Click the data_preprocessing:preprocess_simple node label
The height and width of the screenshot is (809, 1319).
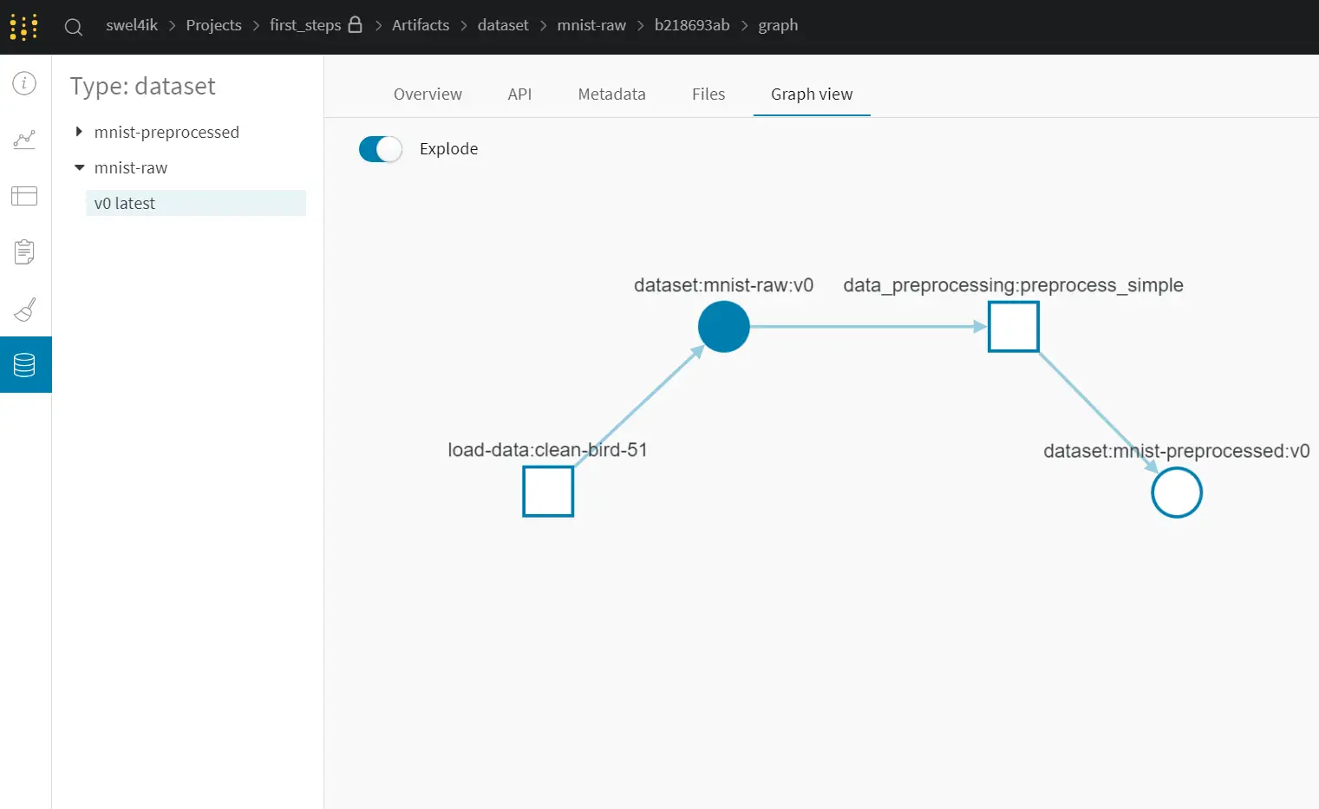pyautogui.click(x=1013, y=285)
